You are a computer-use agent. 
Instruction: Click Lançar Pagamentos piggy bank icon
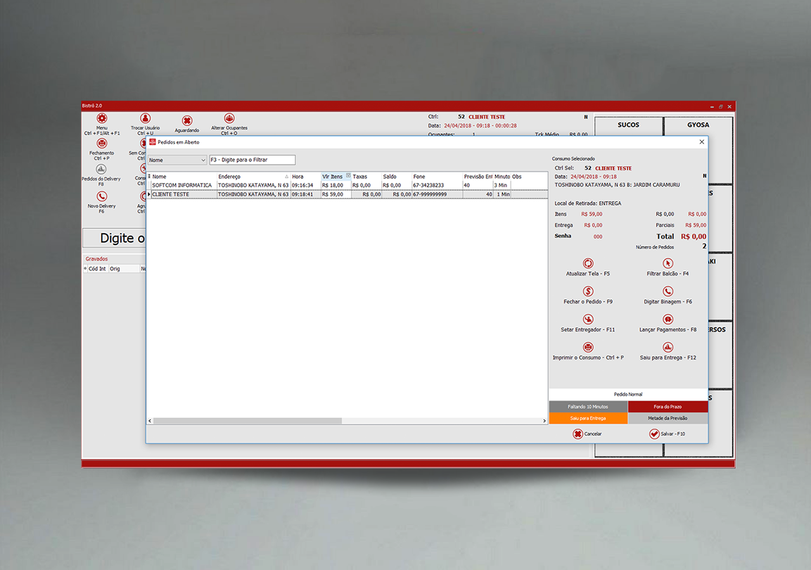click(668, 319)
